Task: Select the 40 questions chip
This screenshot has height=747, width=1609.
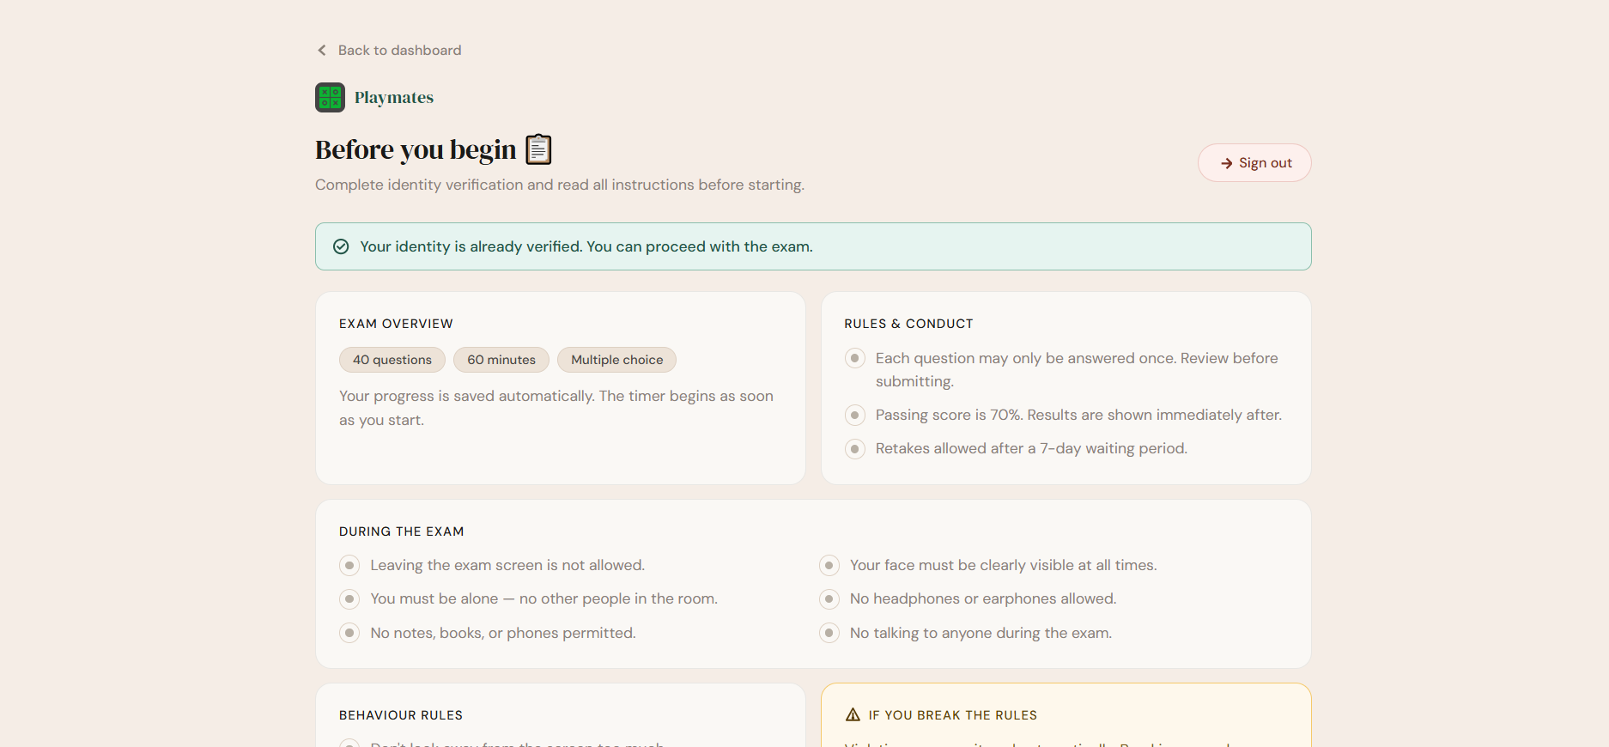Action: (x=392, y=360)
